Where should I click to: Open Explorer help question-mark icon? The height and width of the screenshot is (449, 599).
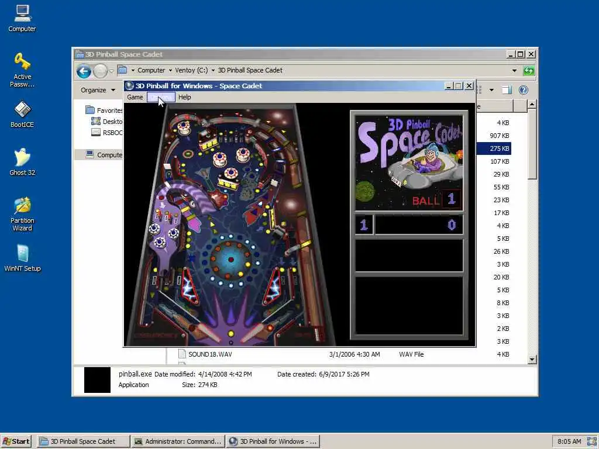(524, 90)
